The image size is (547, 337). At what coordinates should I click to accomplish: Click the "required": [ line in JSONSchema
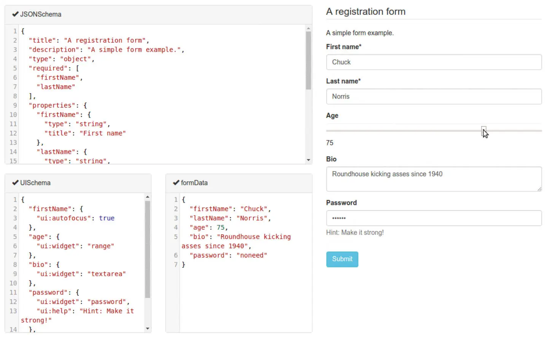coord(54,68)
